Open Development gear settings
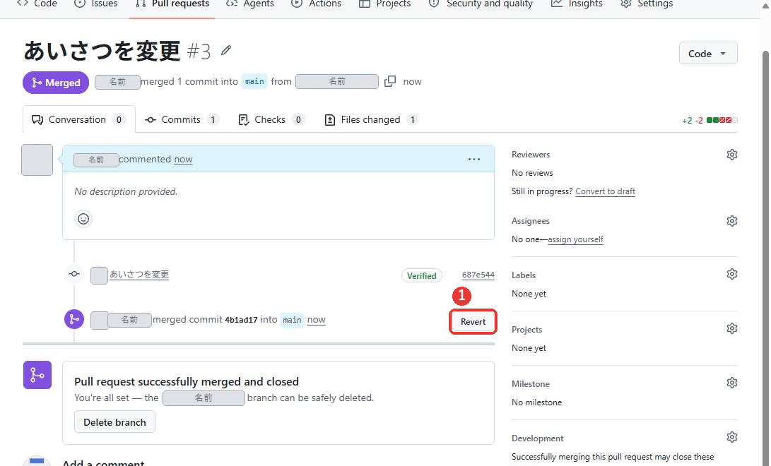The height and width of the screenshot is (466, 771). (x=731, y=437)
